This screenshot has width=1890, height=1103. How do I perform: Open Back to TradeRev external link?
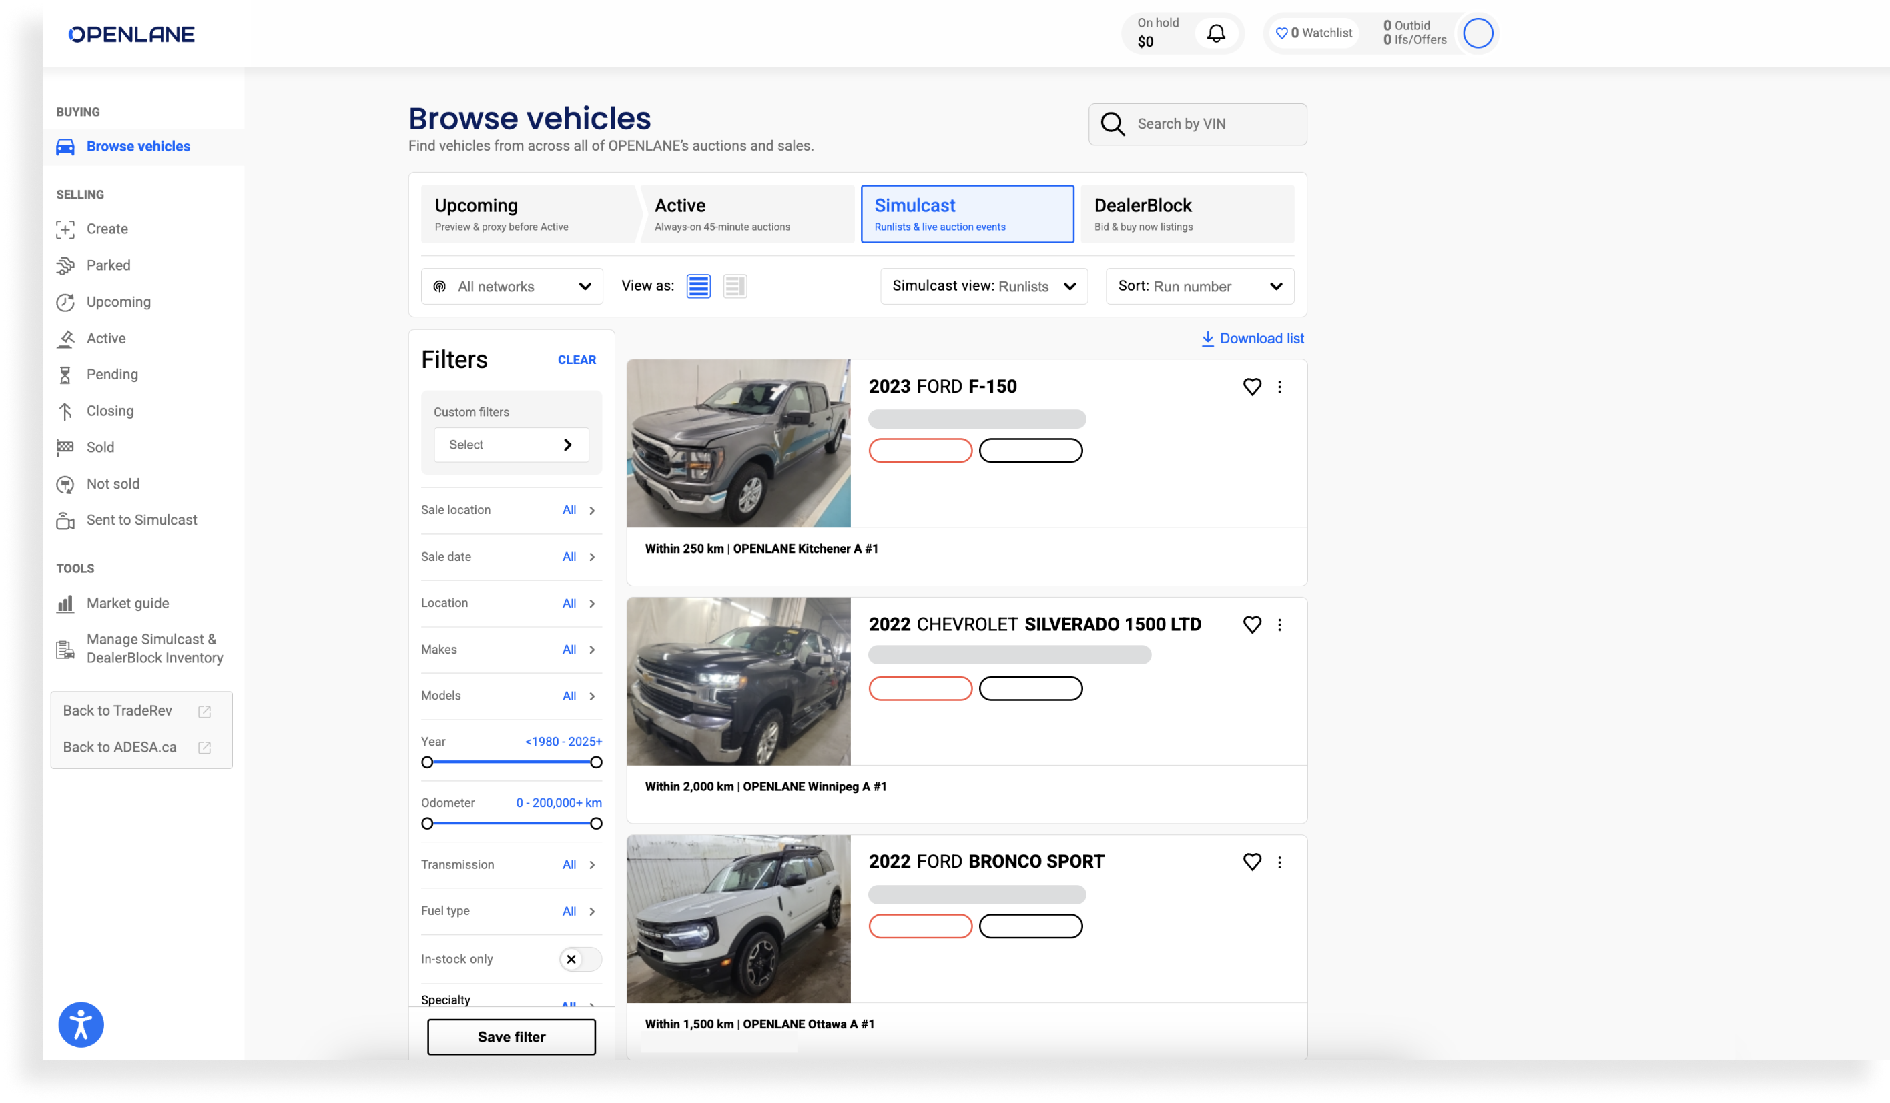click(141, 710)
